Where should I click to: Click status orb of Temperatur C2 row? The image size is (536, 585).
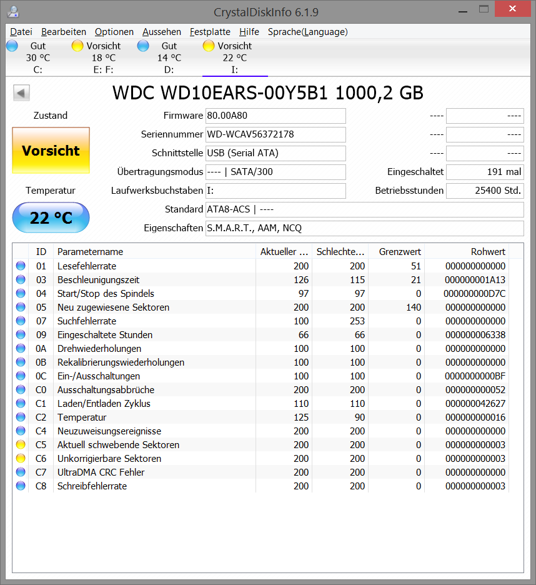[x=21, y=417]
